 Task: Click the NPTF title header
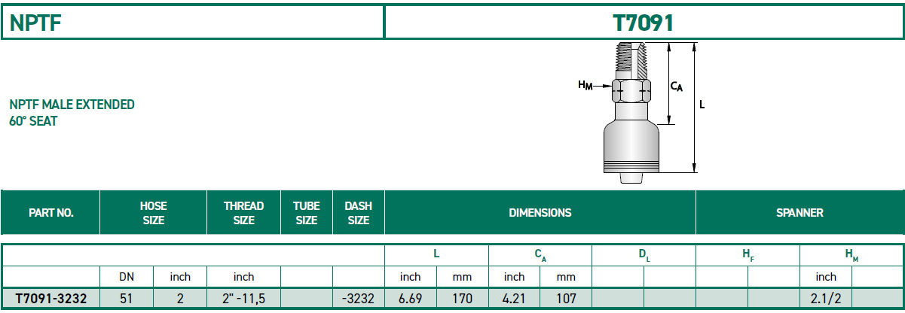coord(35,23)
